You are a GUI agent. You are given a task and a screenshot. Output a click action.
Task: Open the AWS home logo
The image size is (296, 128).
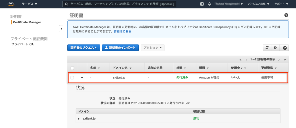click(11, 4)
